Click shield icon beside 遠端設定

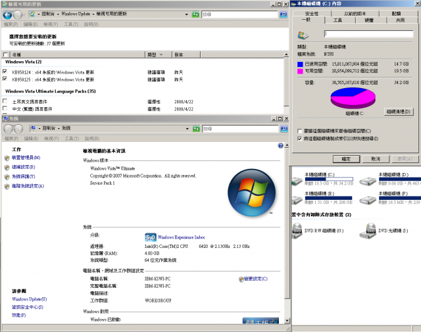click(x=7, y=168)
